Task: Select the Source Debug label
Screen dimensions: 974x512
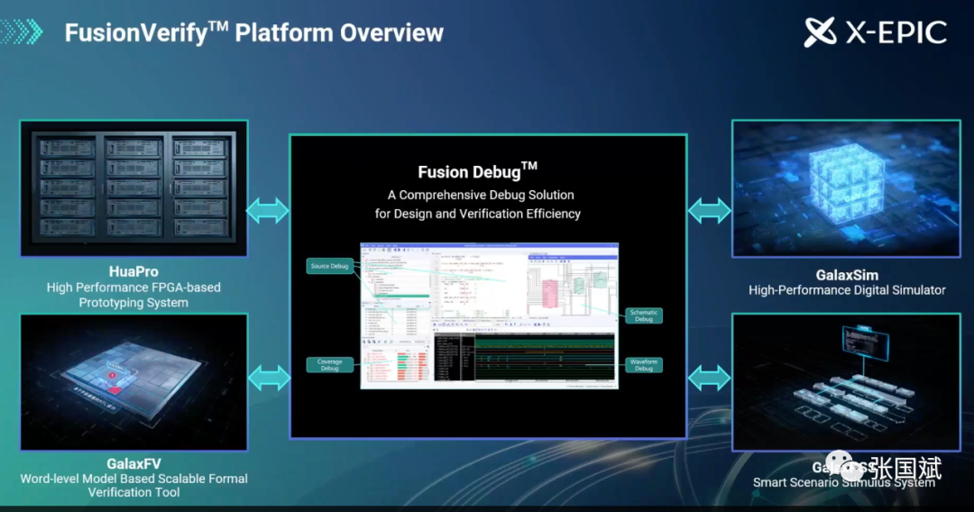Action: tap(330, 266)
